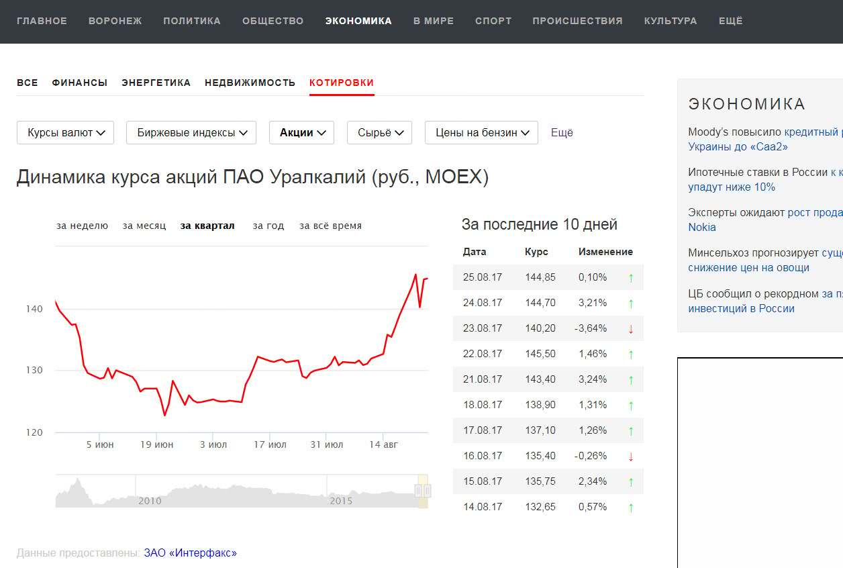843x568 pixels.
Task: Open the Цены на бензин dropdown
Action: point(481,133)
